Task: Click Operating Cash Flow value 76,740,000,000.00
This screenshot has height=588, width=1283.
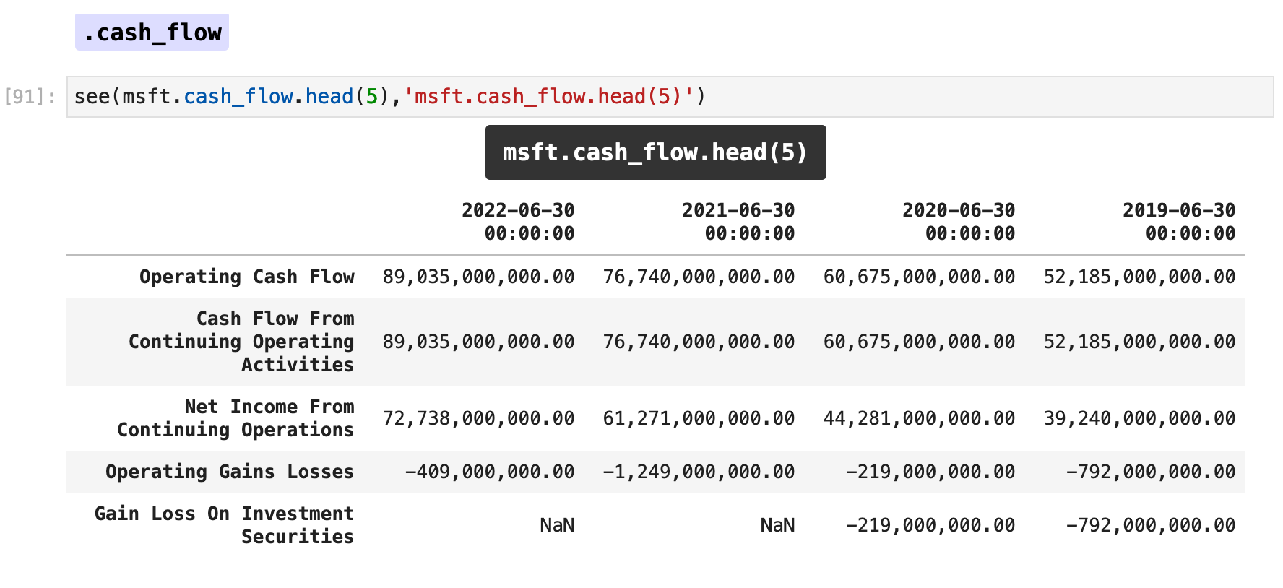Action: click(699, 277)
